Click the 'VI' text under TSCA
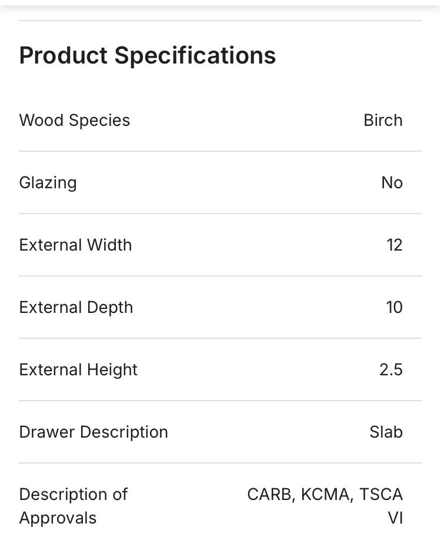 click(x=395, y=518)
